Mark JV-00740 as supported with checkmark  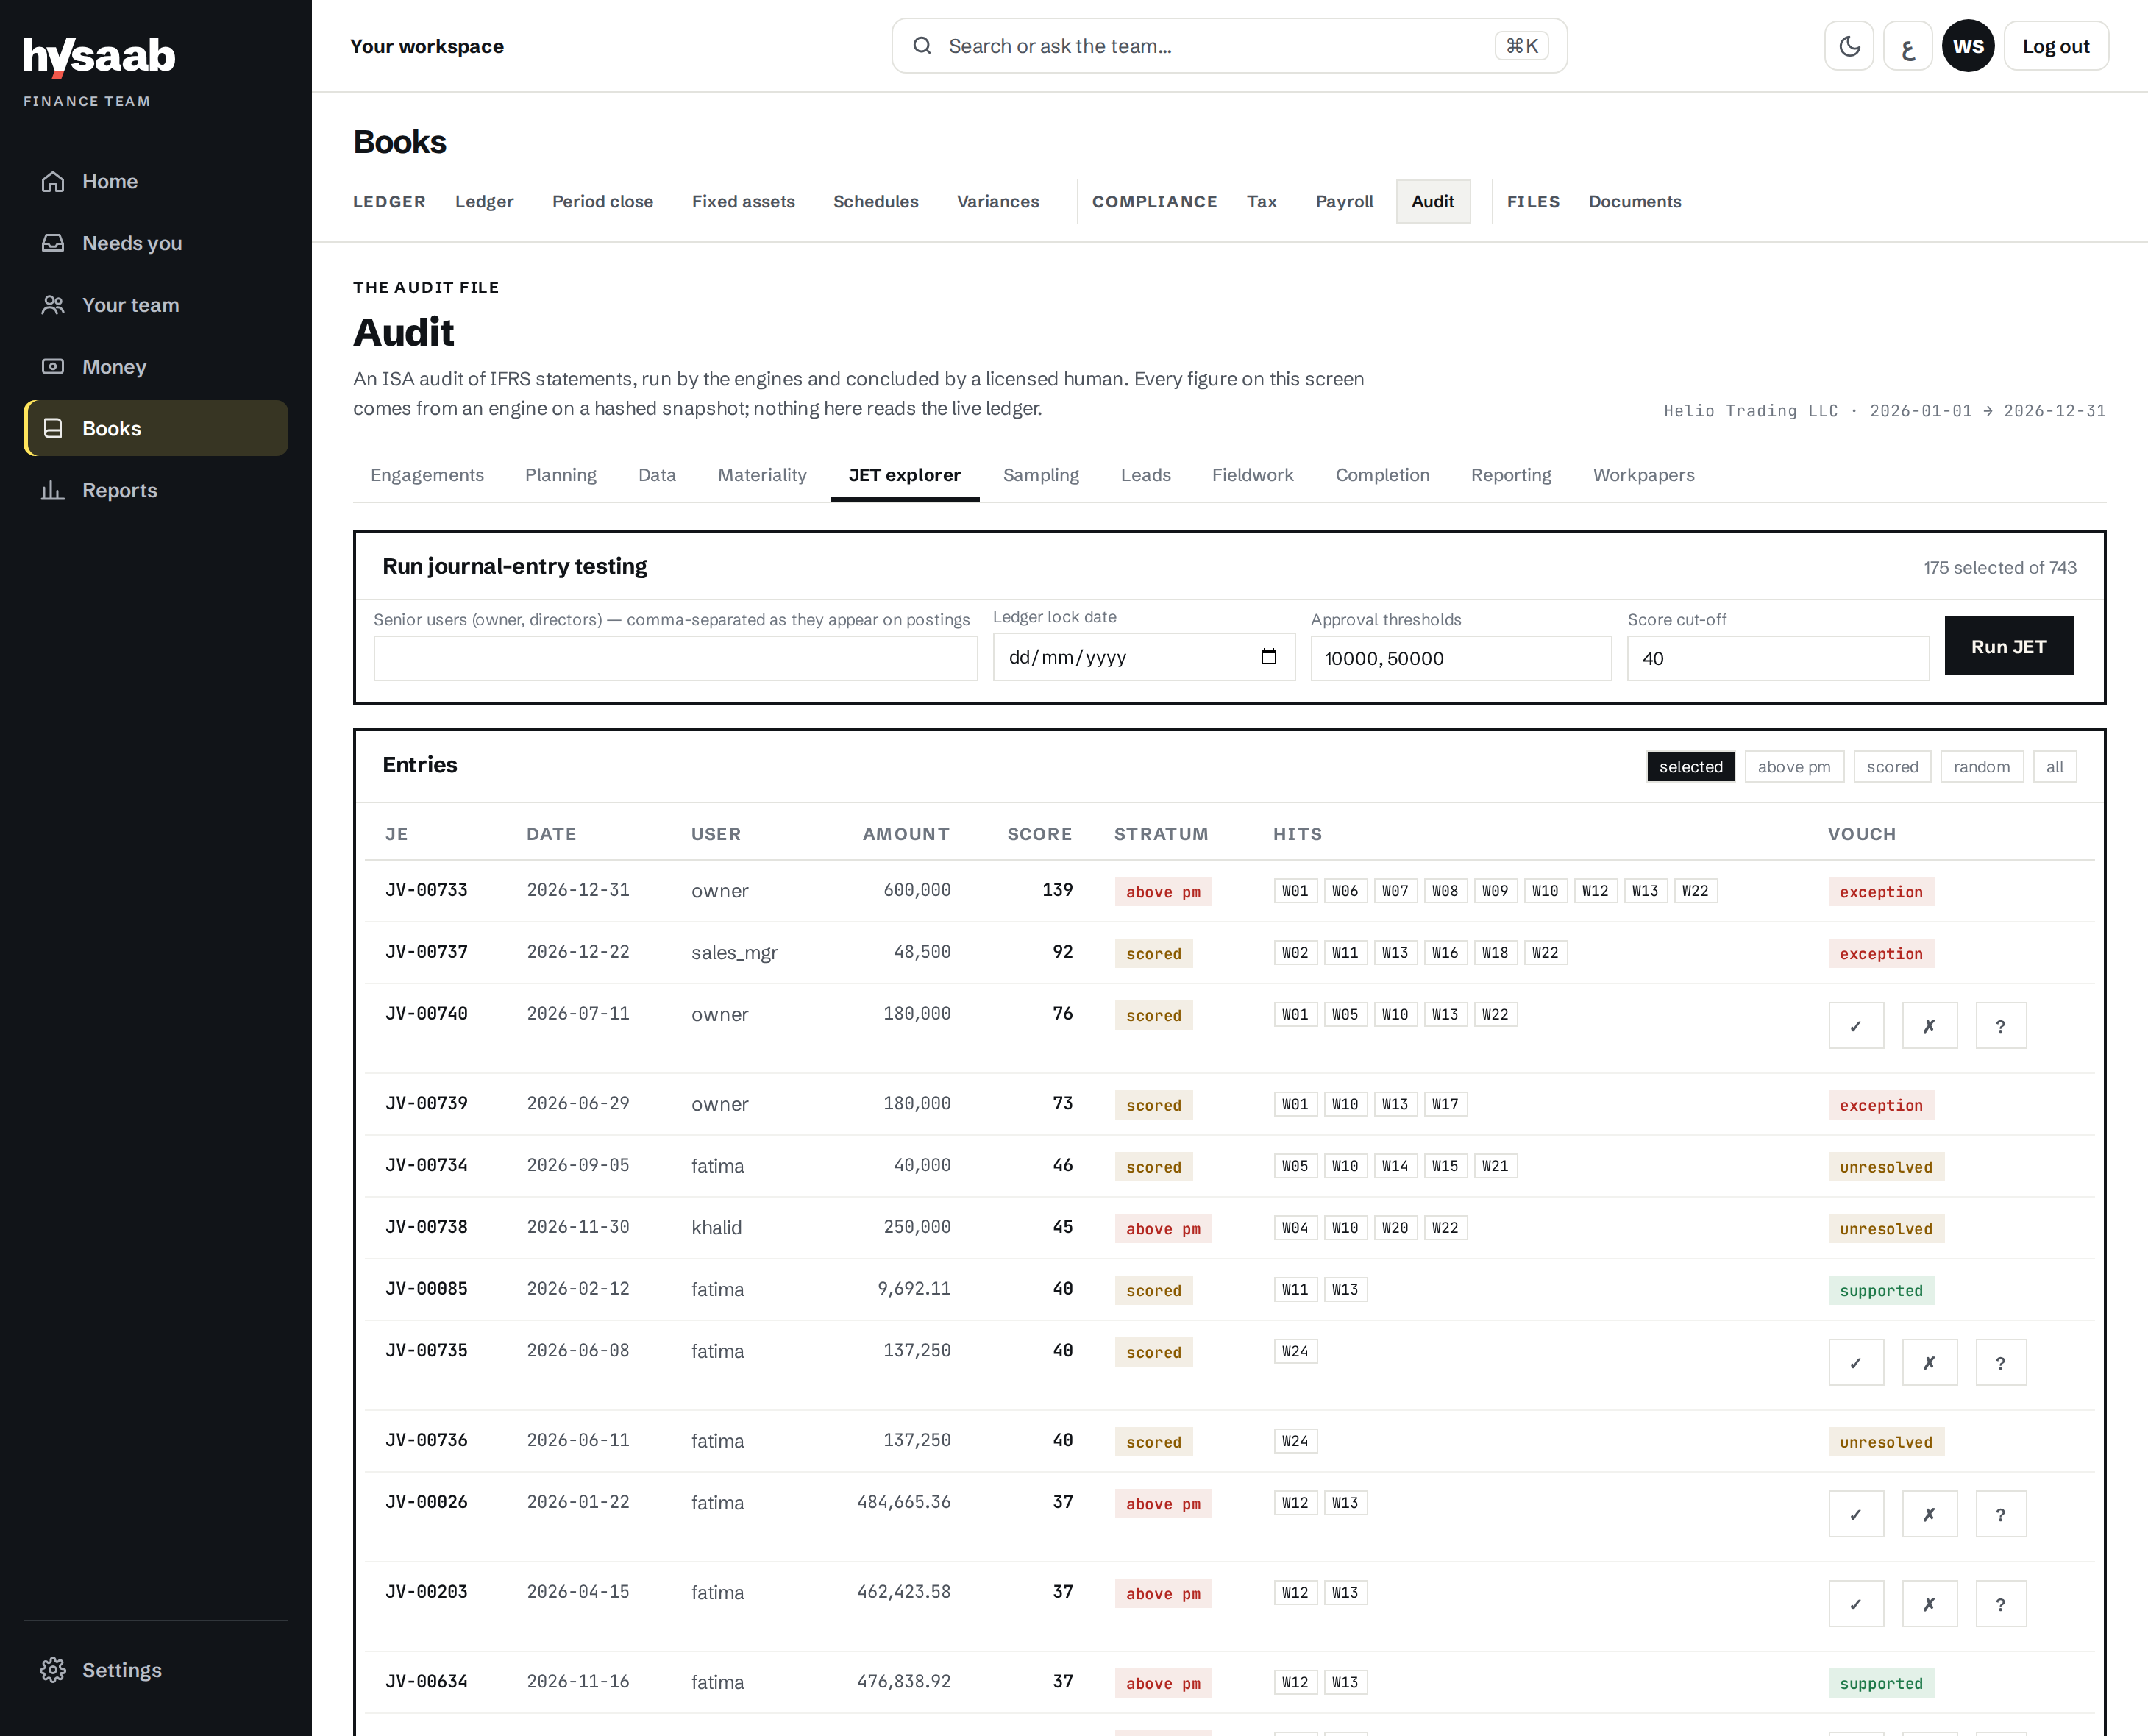click(1856, 1026)
